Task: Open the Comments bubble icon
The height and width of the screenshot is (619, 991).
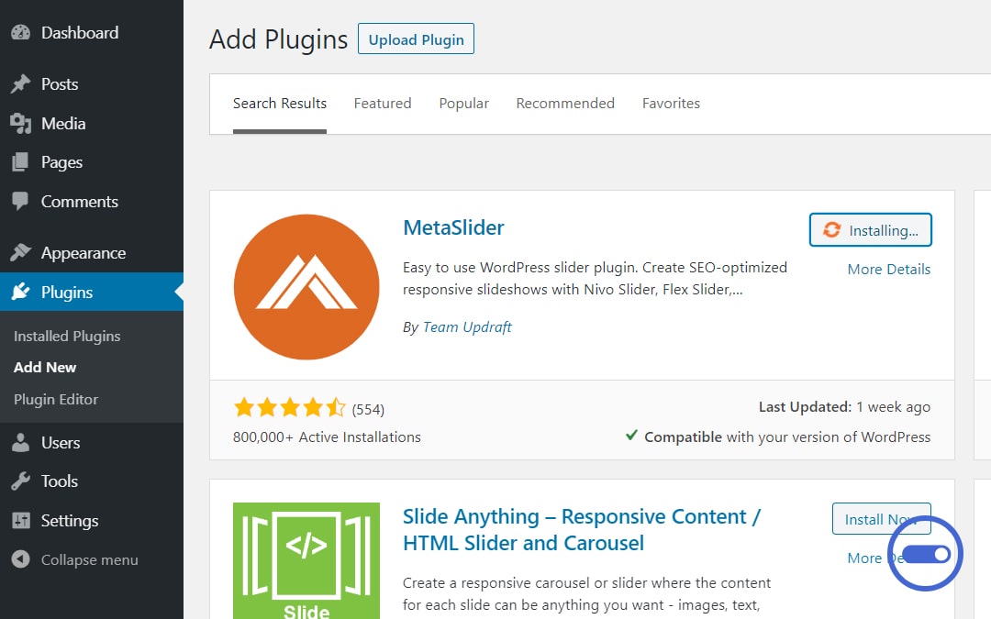Action: pyautogui.click(x=20, y=201)
